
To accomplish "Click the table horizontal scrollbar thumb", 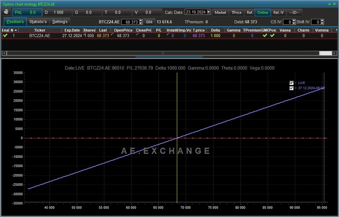I will (163, 53).
